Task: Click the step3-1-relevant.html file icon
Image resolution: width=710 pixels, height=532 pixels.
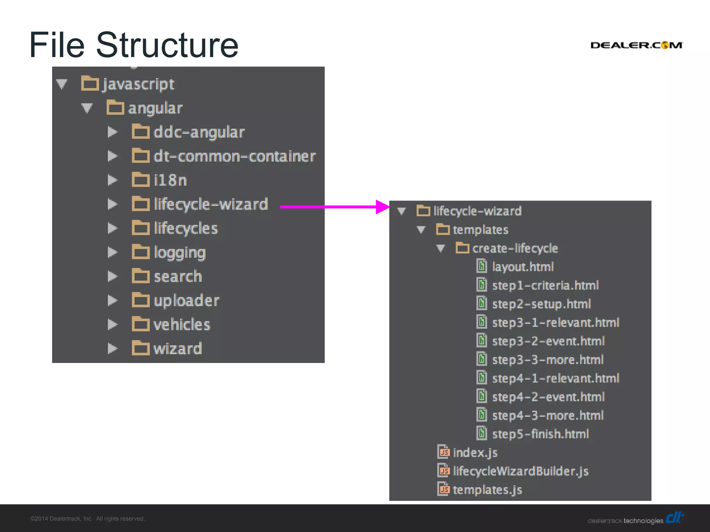Action: point(482,322)
